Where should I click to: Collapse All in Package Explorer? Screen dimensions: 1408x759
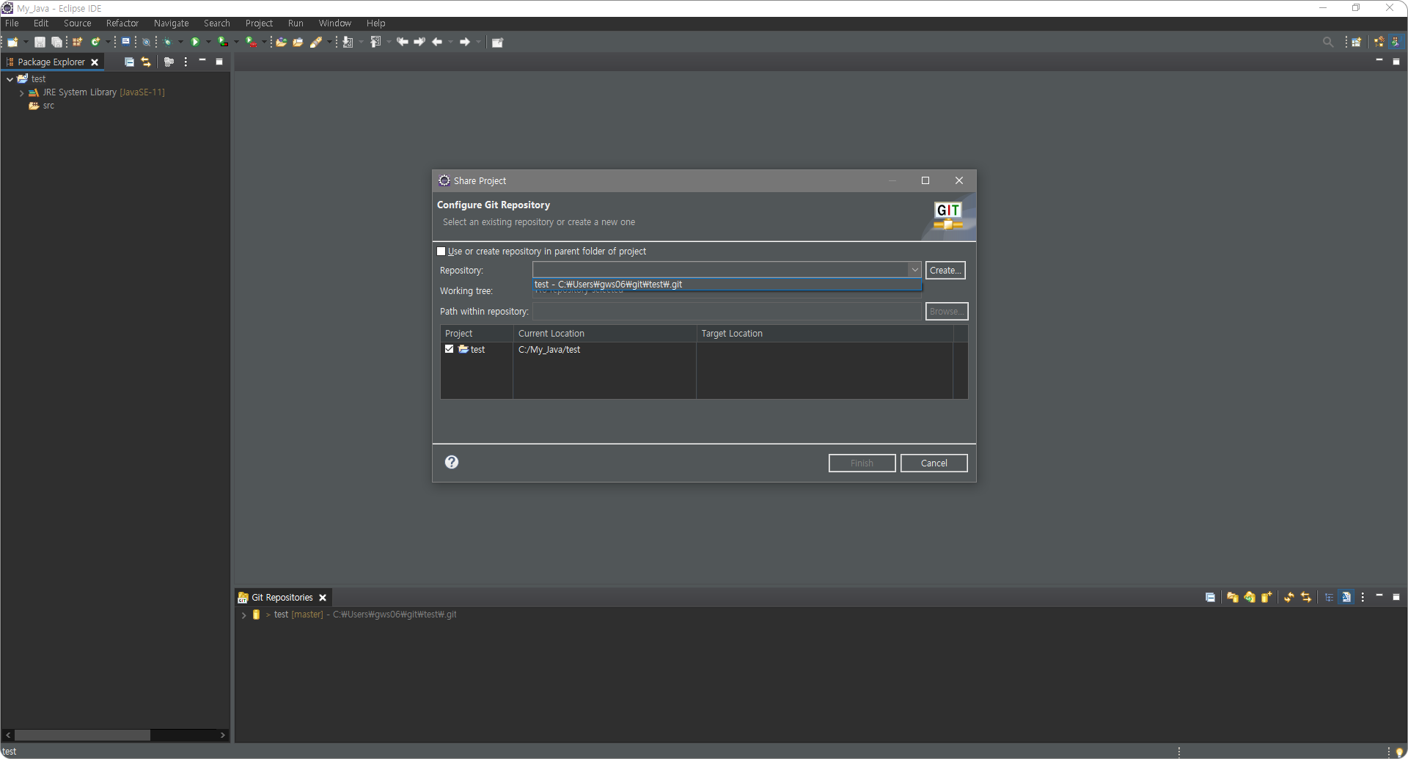[x=129, y=62]
